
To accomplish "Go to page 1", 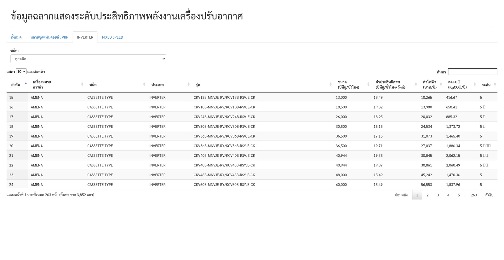I will coord(417,195).
